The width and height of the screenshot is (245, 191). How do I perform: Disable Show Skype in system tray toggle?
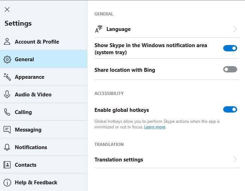click(230, 48)
